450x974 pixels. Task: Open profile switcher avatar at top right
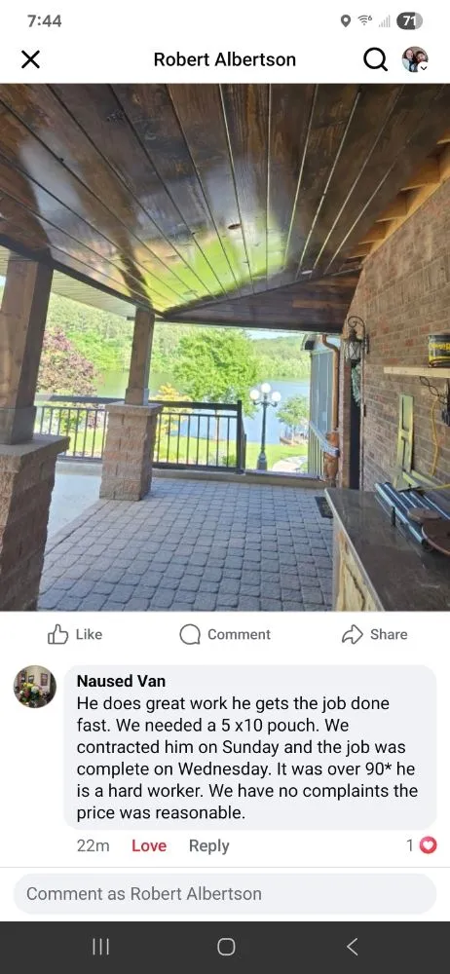point(415,59)
